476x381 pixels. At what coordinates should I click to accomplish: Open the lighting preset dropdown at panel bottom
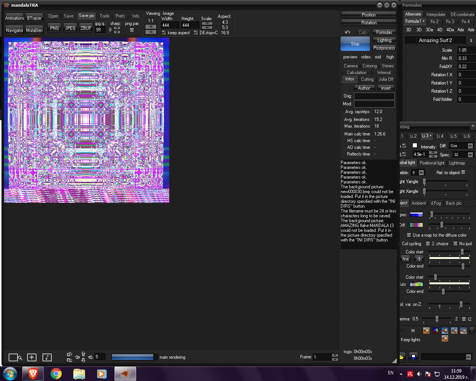(x=468, y=357)
